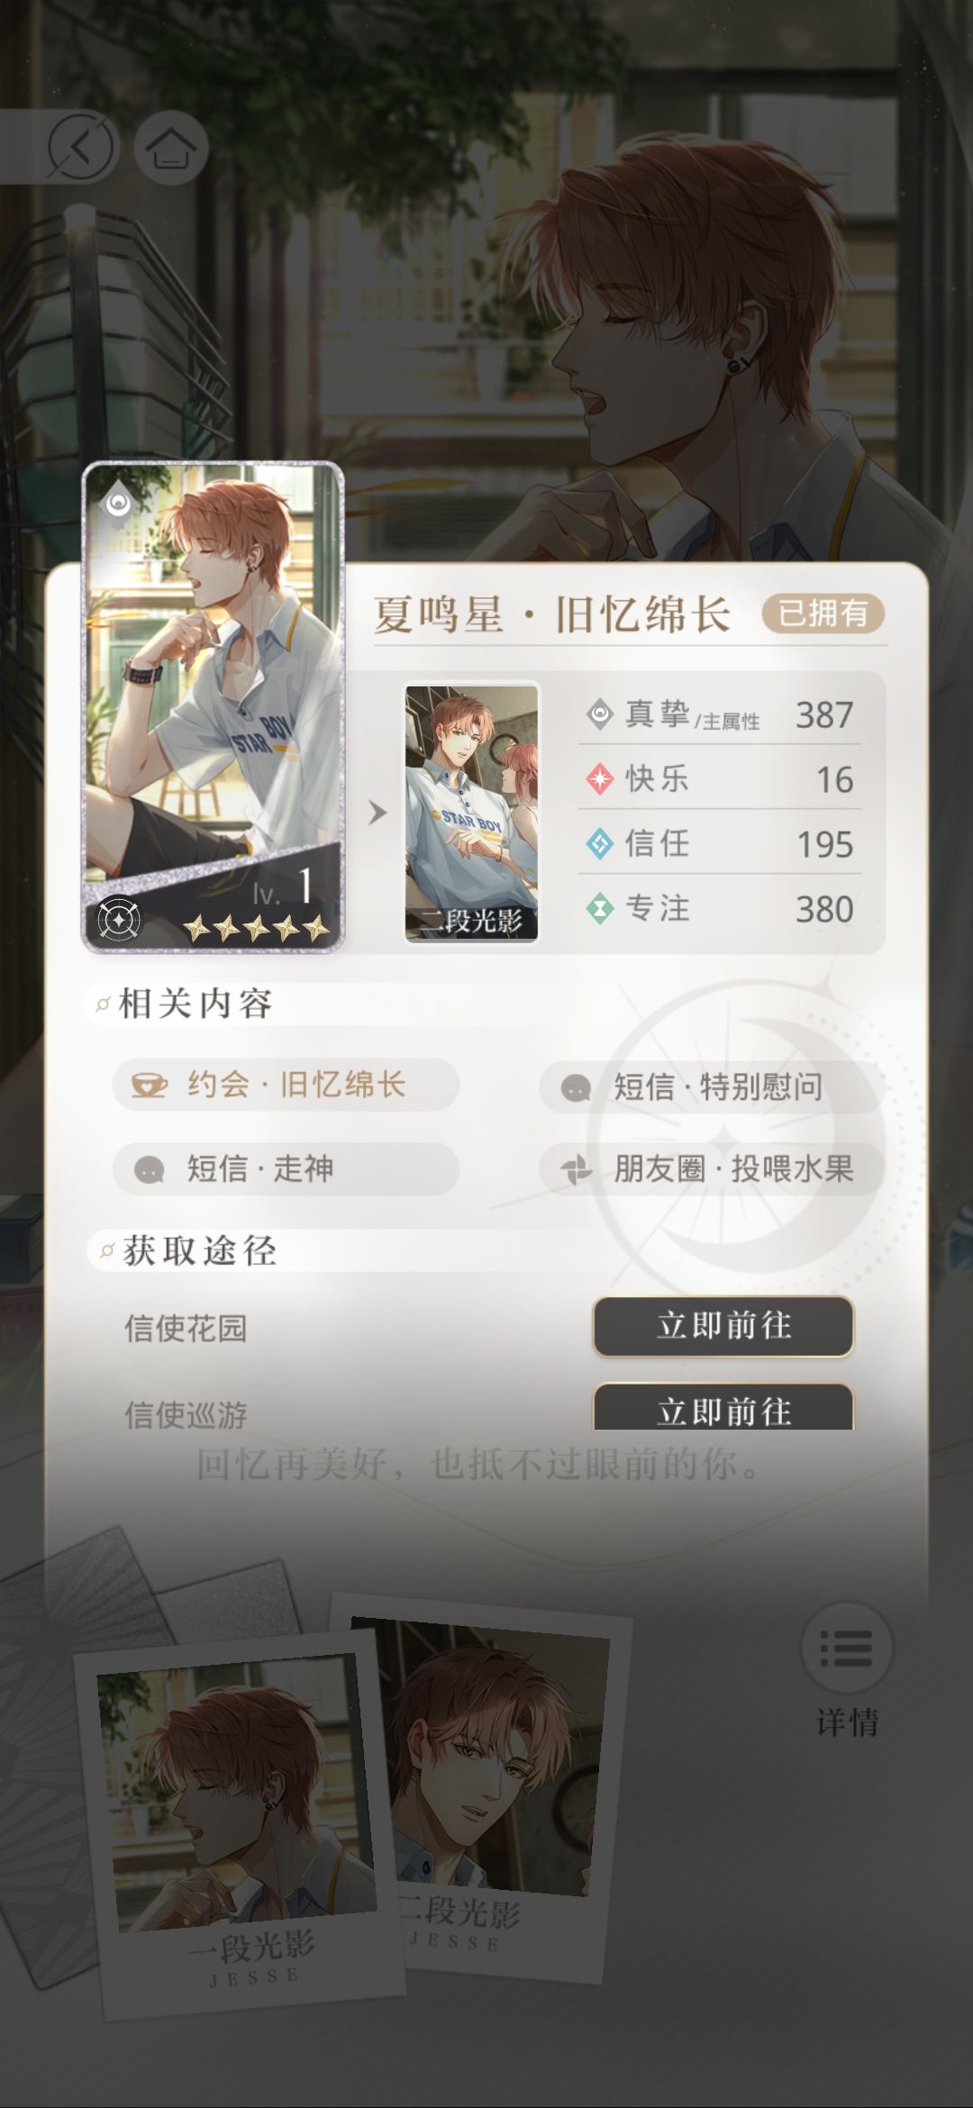Image resolution: width=973 pixels, height=2108 pixels.
Task: Tap the main level 1 card thumbnail
Action: pos(214,706)
